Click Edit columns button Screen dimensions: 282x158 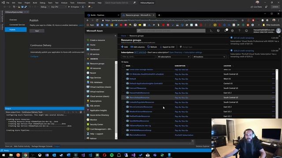tap(137, 47)
